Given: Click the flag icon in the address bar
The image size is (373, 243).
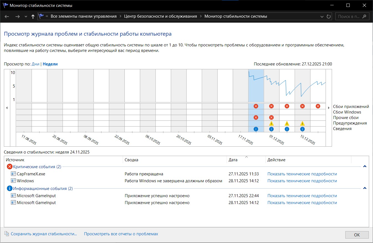Looking at the screenshot, I should (41, 16).
